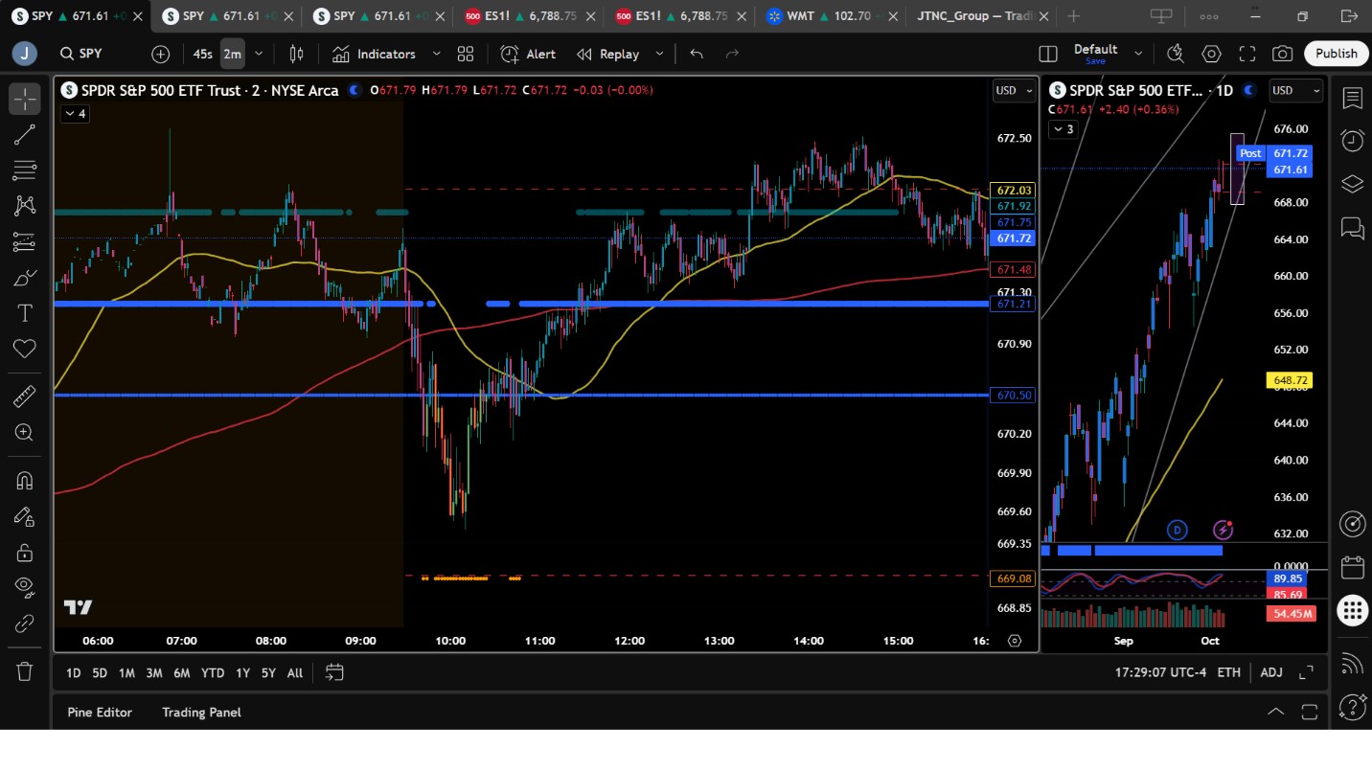Viewport: 1372px width, 771px height.
Task: Toggle stay in drawing mode pencil-lock
Action: click(25, 516)
